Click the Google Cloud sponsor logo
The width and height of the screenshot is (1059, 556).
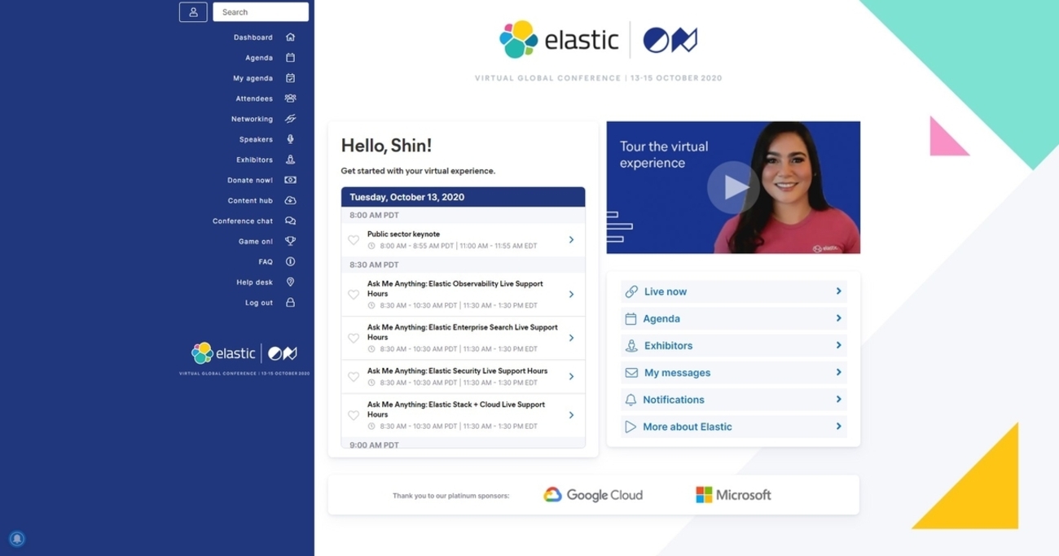click(593, 494)
